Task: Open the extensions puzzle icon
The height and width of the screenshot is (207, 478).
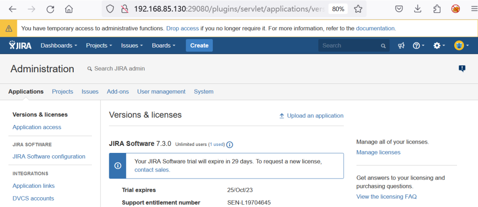Action: tap(437, 9)
